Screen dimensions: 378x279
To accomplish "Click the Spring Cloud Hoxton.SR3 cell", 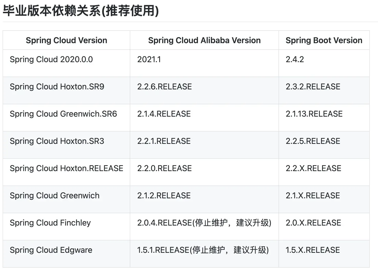I will pyautogui.click(x=66, y=145).
